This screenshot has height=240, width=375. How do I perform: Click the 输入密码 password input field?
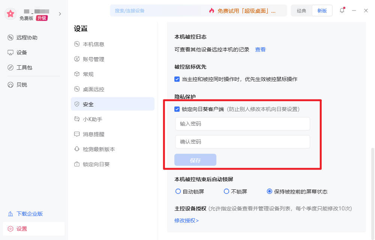[x=242, y=124]
